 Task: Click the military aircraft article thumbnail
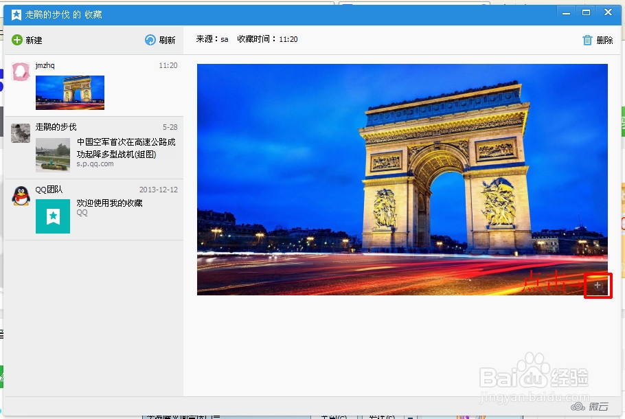(x=53, y=154)
